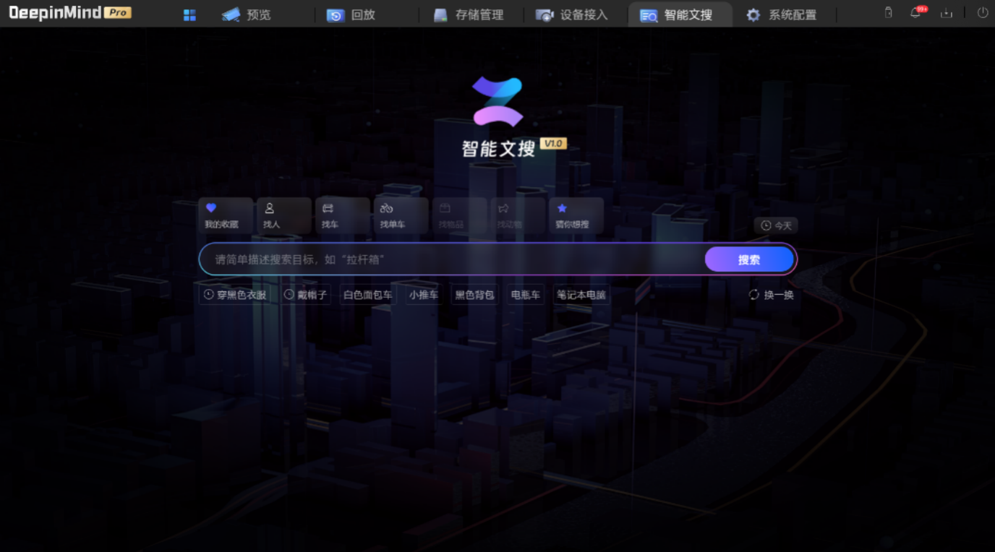This screenshot has height=552, width=995.
Task: Select the 找车 vehicle search card
Action: tap(343, 215)
